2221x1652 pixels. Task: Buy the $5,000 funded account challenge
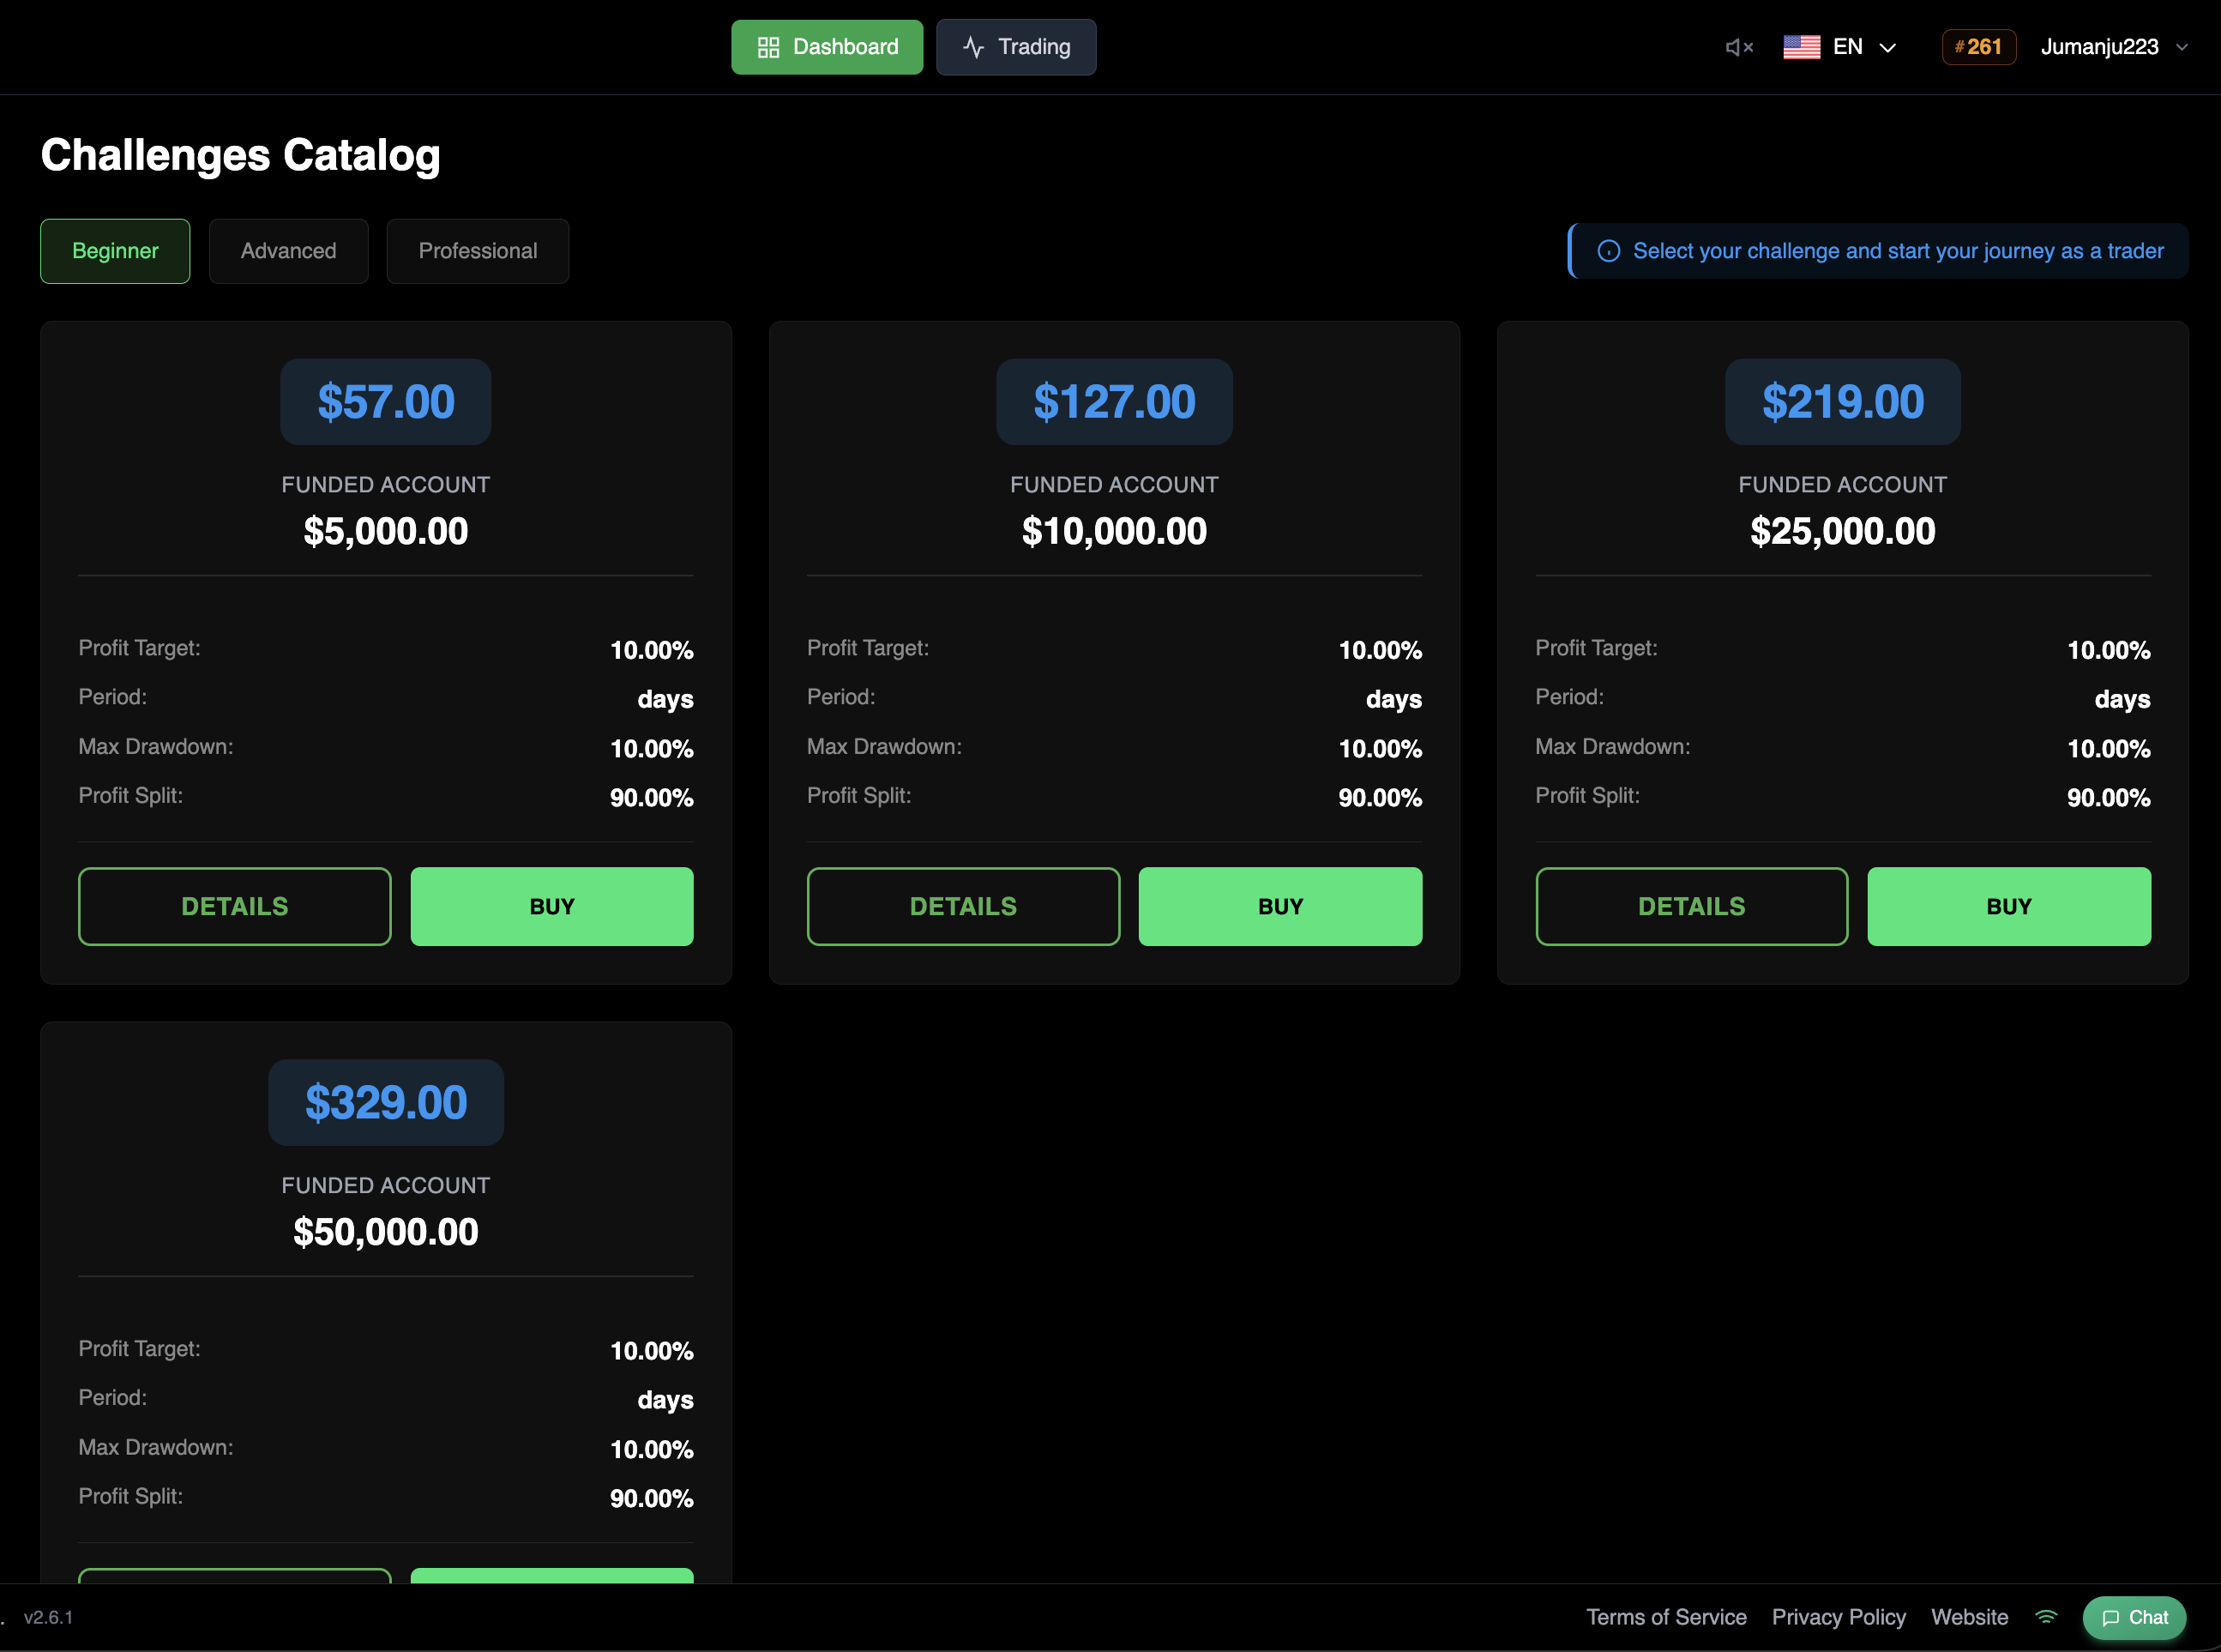[551, 906]
